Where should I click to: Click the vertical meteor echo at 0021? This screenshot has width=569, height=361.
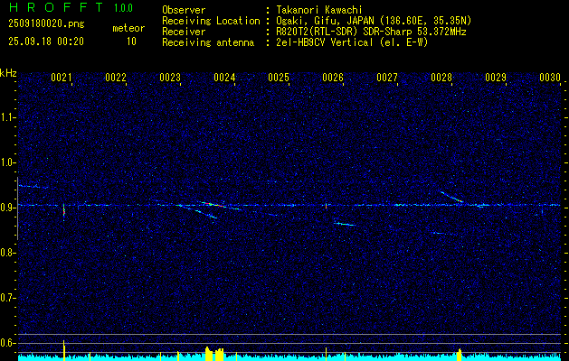coord(64,211)
